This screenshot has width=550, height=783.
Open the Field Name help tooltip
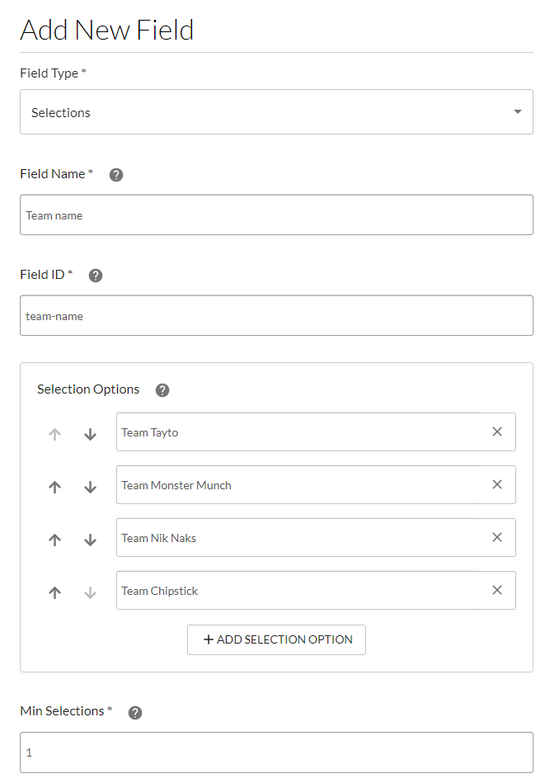point(115,174)
